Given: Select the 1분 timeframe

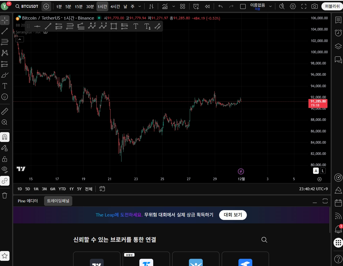Looking at the screenshot, I should (59, 7).
